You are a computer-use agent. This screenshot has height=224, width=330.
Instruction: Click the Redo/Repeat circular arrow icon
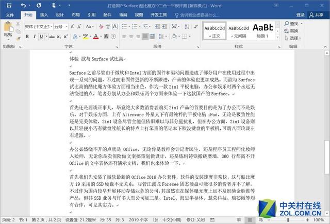click(x=39, y=6)
